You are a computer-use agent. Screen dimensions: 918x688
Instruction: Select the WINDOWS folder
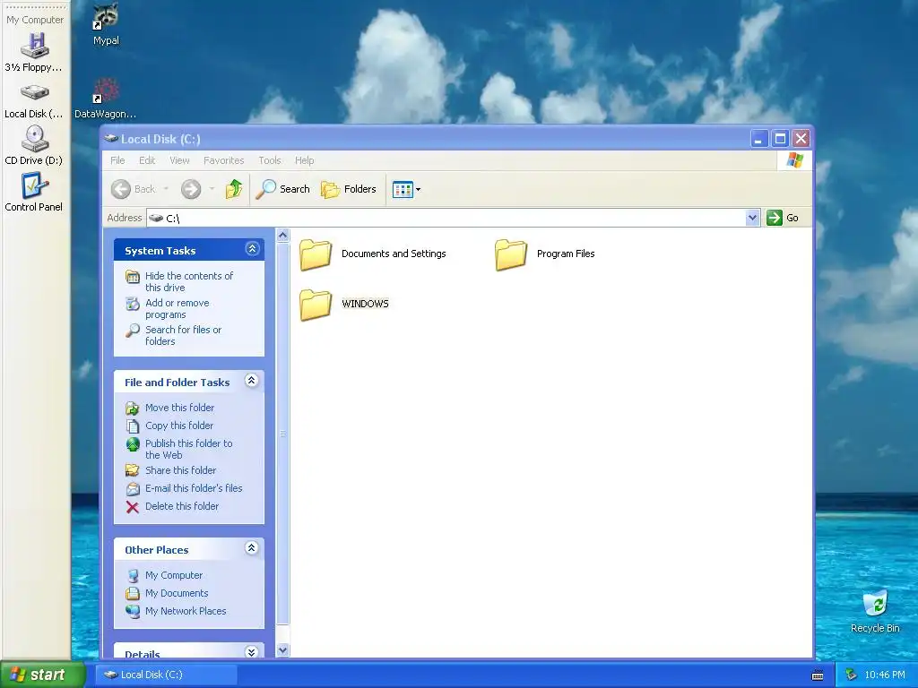click(x=344, y=304)
